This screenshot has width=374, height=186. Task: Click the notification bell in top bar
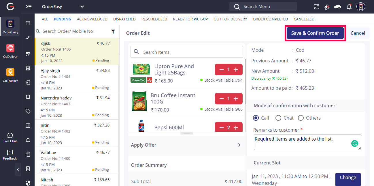pyautogui.click(x=349, y=7)
